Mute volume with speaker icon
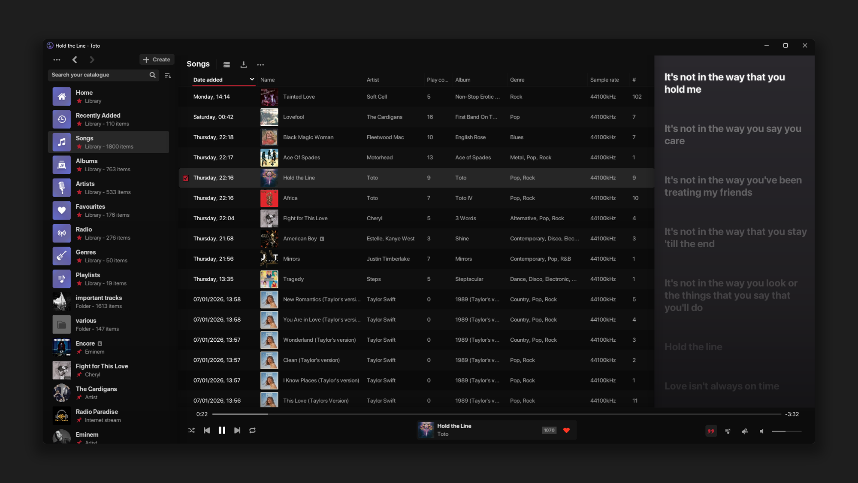The image size is (858, 483). pos(761,431)
